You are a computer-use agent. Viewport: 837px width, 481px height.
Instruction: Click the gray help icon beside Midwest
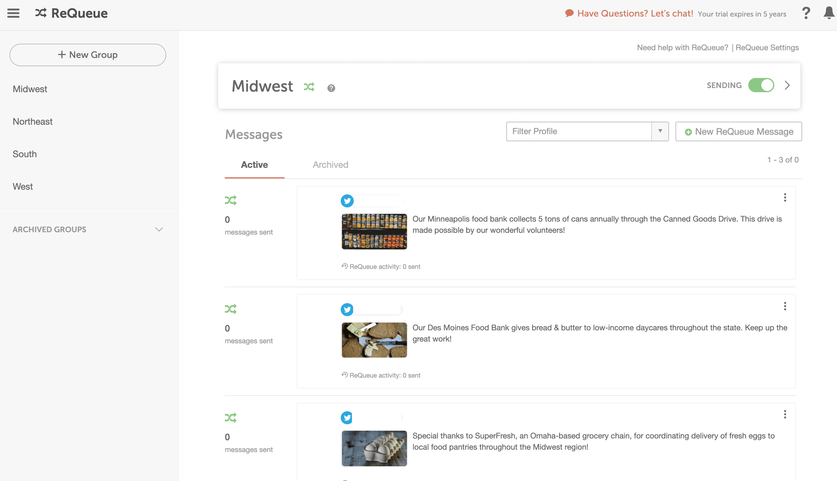point(331,88)
